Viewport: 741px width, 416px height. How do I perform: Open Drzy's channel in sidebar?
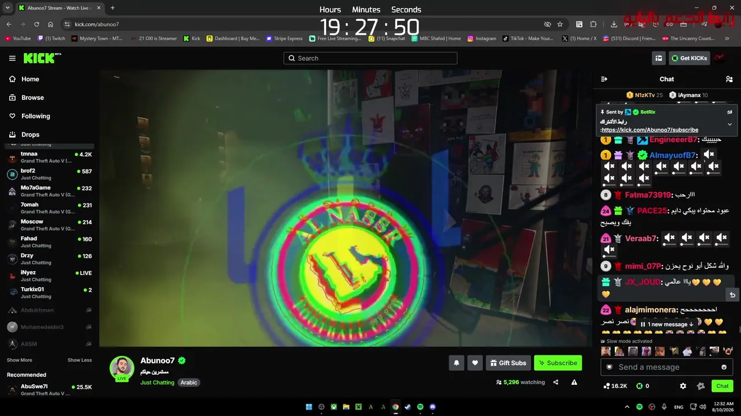click(x=50, y=259)
